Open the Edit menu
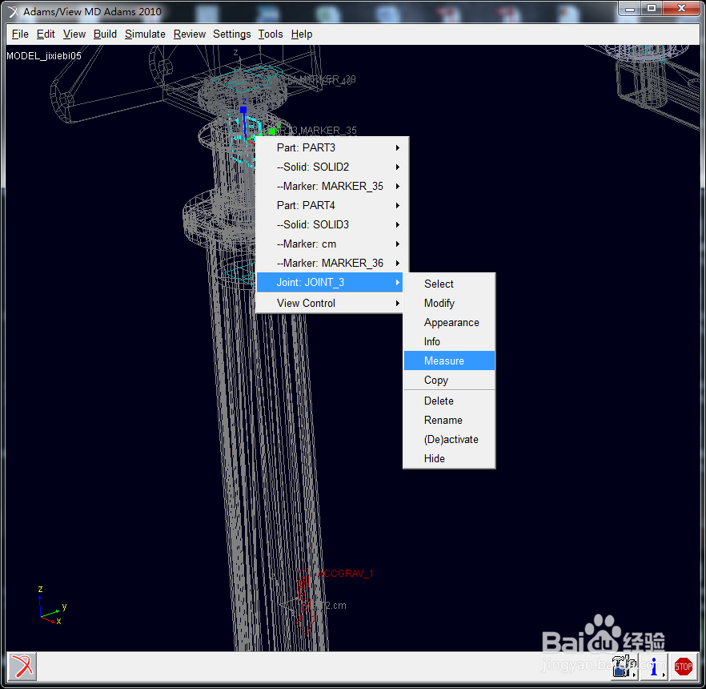 [46, 34]
